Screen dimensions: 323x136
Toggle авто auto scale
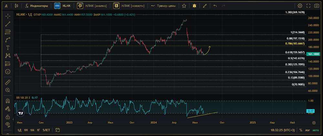tap(316, 130)
